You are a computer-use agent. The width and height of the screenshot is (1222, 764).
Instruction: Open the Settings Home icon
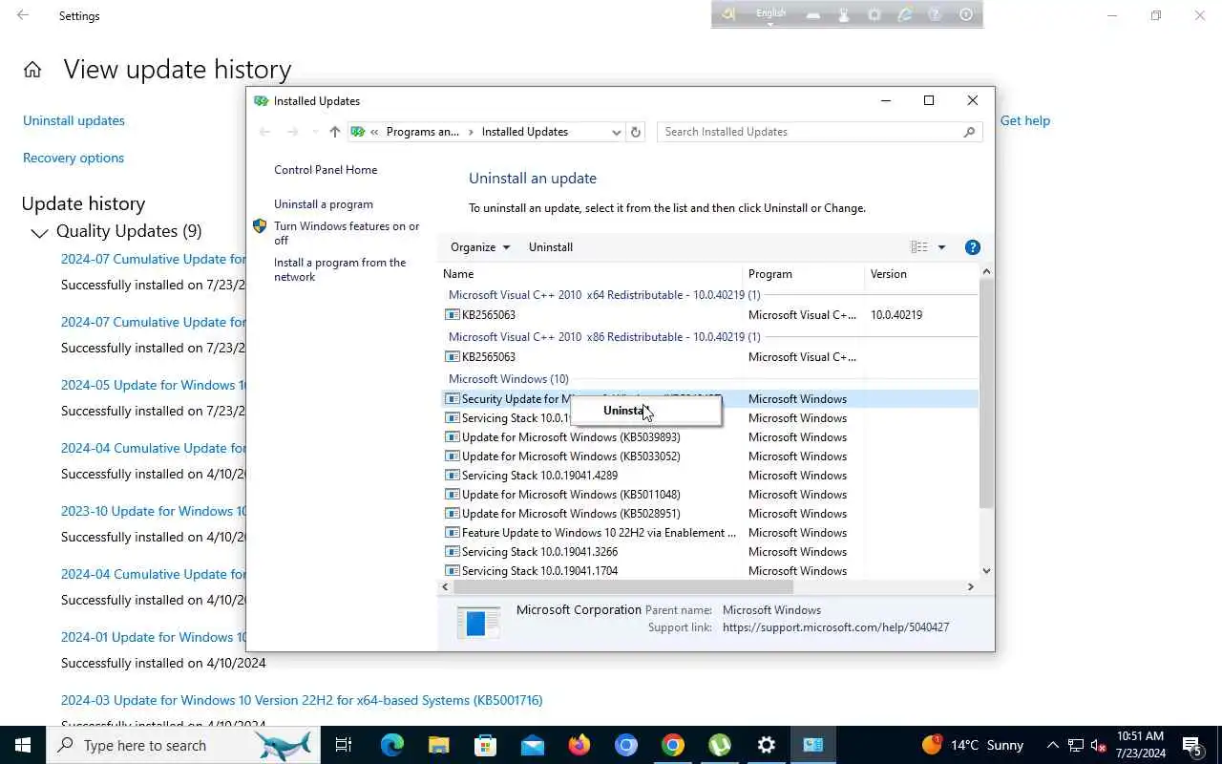click(32, 70)
